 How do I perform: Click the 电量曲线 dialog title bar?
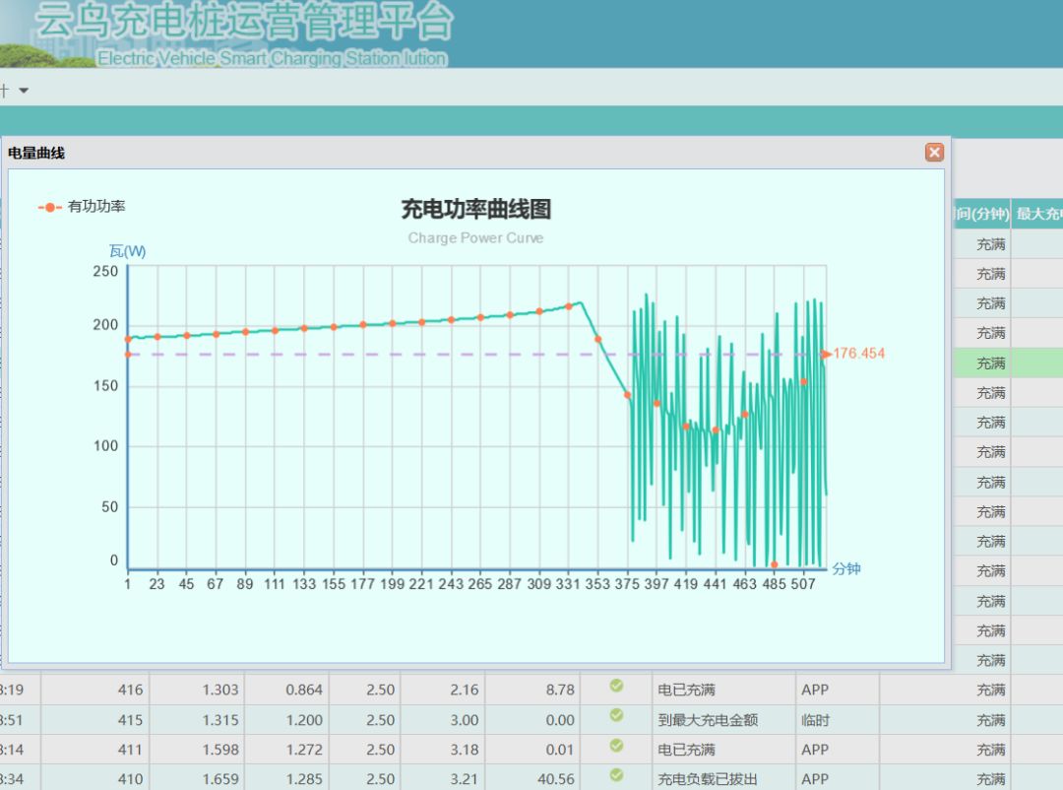(x=476, y=153)
